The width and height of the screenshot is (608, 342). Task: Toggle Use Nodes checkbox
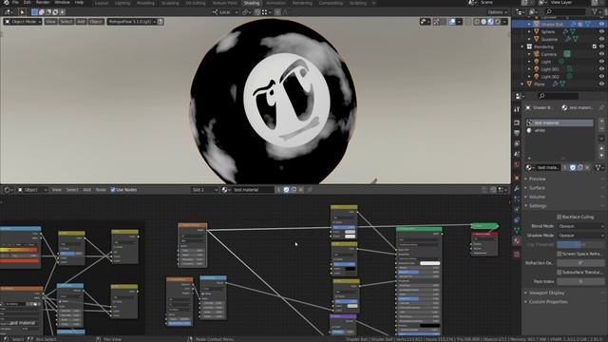click(113, 190)
